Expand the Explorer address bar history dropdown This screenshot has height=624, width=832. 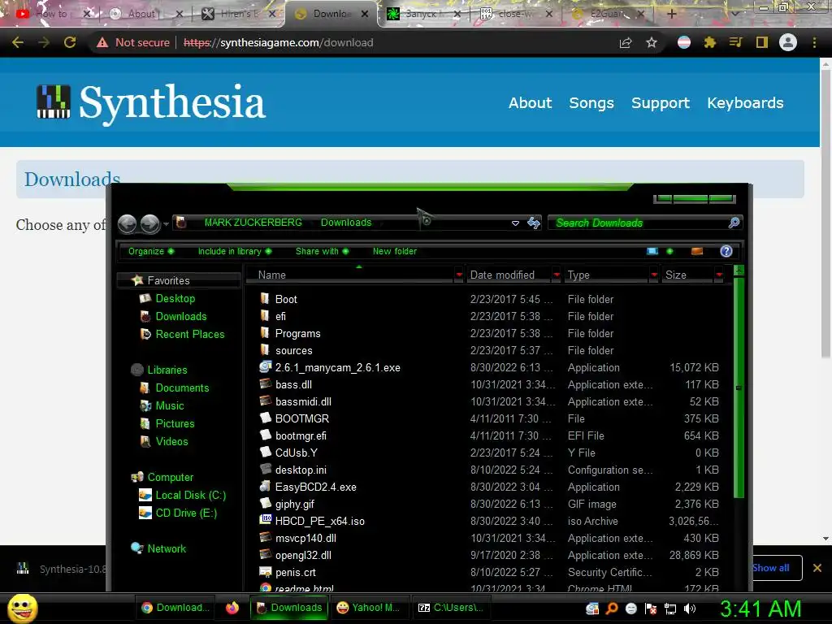(514, 223)
